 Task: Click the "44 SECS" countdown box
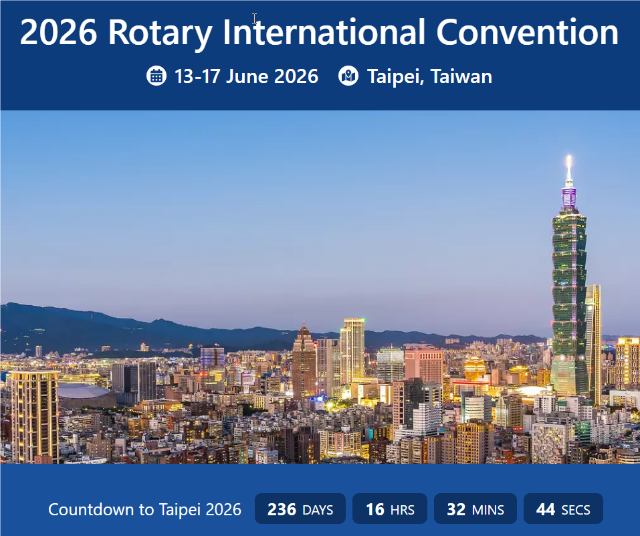562,509
